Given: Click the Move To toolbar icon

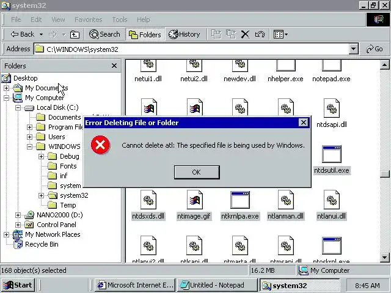Looking at the screenshot, I should tap(216, 34).
